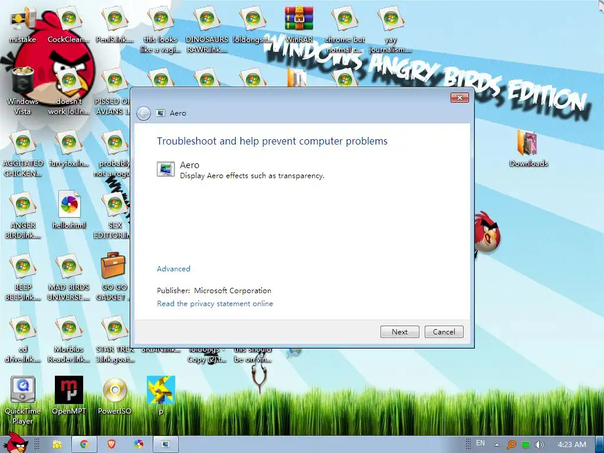This screenshot has width=604, height=453.
Task: Click the colorful pinwheel taskbar icon
Action: [139, 445]
